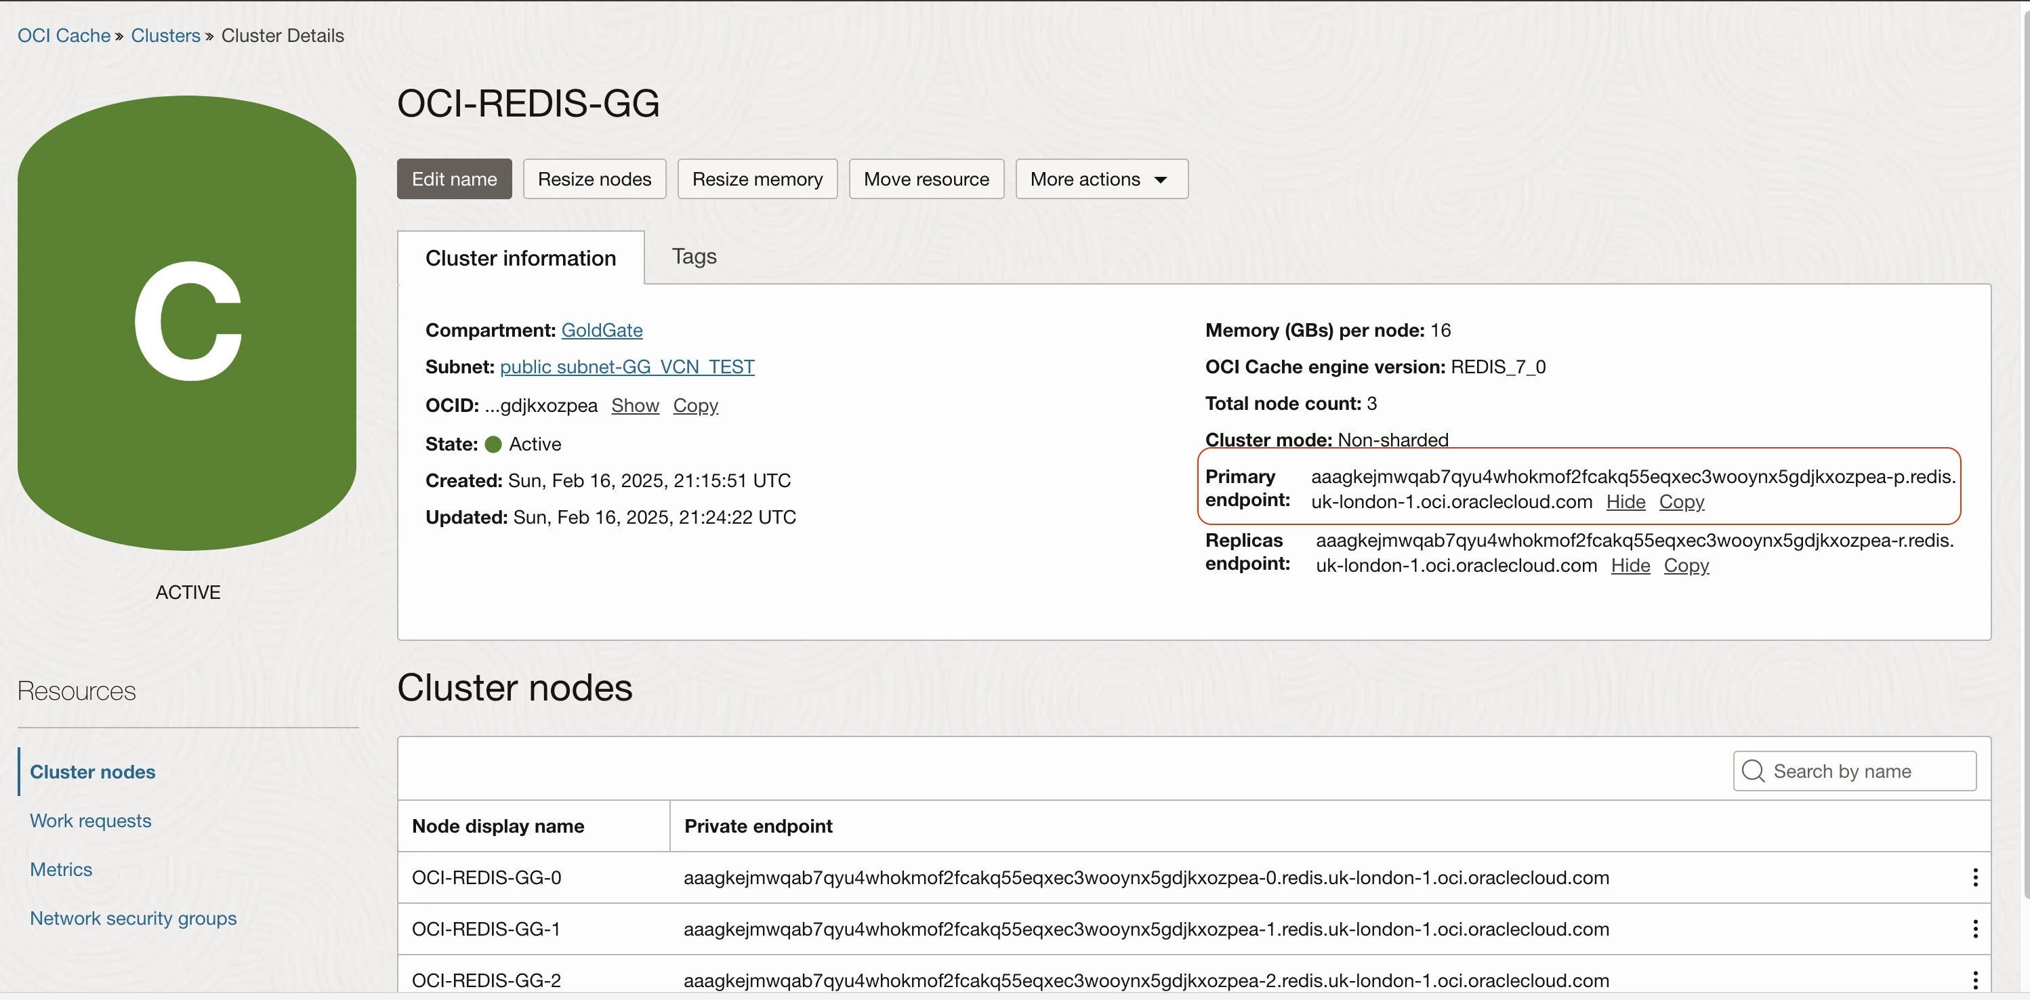
Task: Open the actions menu for OCI-REDIS-GG-1
Action: (1976, 929)
